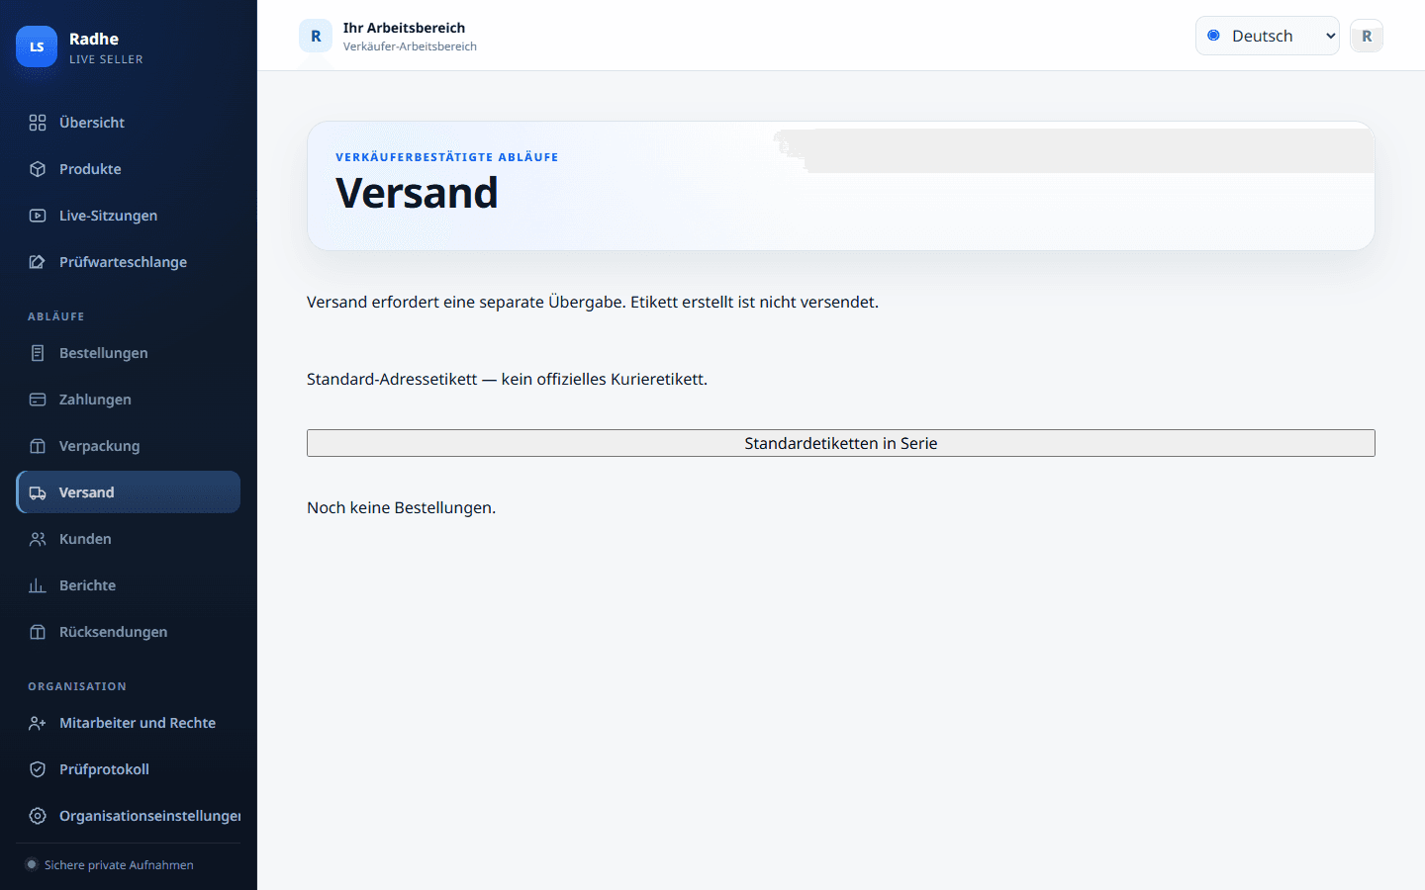
Task: Click the Prüfprotokoll label
Action: click(x=104, y=769)
